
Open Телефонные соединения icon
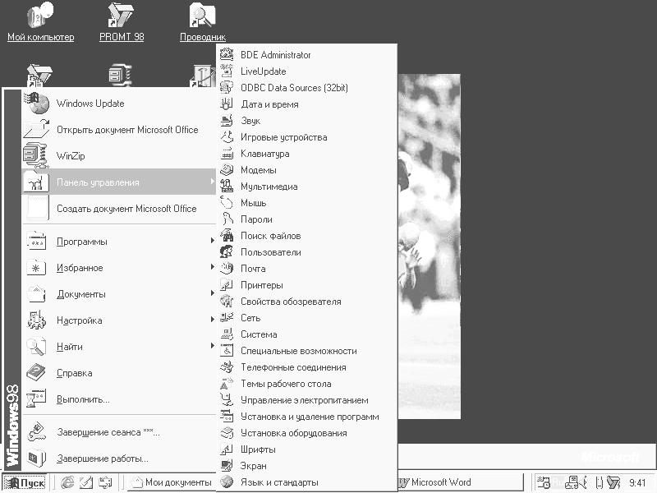click(x=227, y=366)
